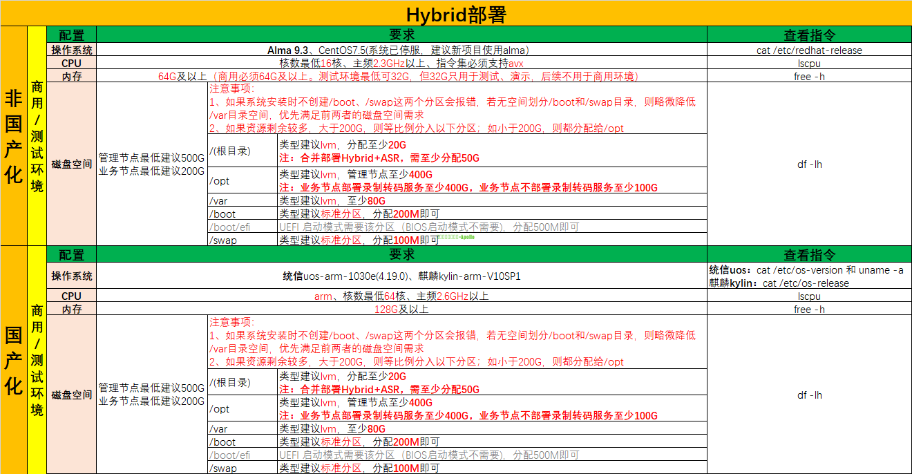The width and height of the screenshot is (912, 474).
Task: Click the lscpu command in 非国产化 section
Action: tap(809, 63)
